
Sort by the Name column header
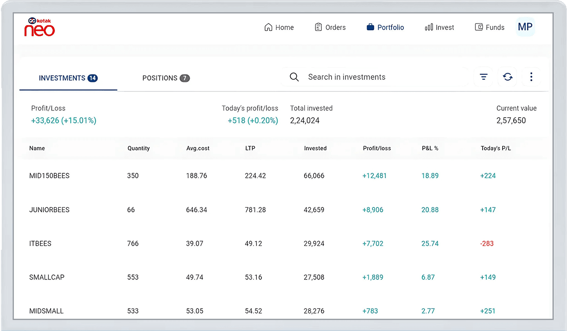(x=37, y=148)
